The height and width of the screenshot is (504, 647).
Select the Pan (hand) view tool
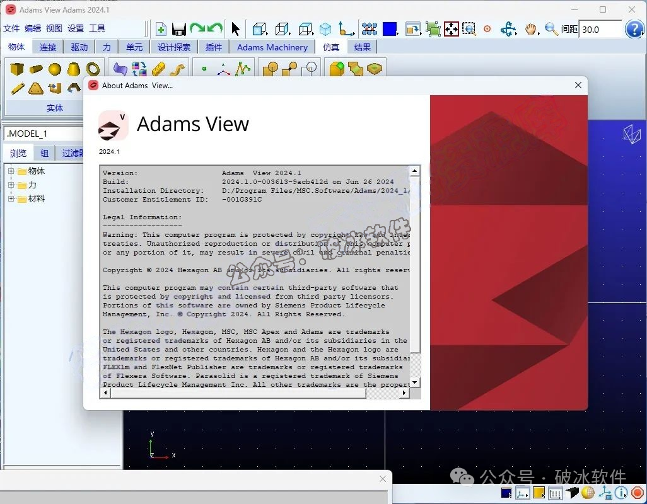click(530, 29)
